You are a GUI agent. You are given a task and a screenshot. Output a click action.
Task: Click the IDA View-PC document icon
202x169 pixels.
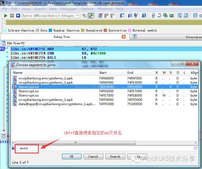[4, 43]
